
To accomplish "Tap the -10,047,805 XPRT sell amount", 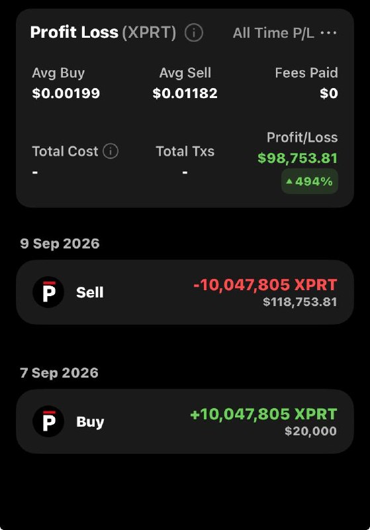I will tap(265, 285).
